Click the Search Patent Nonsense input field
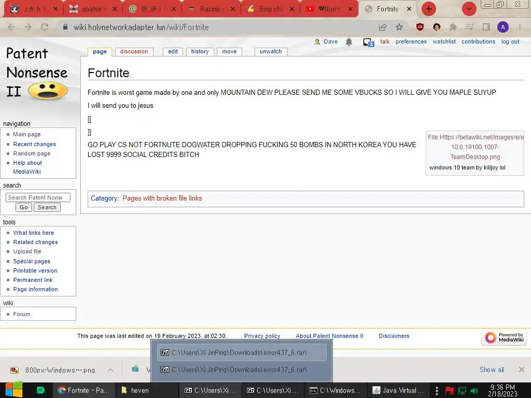Image resolution: width=531 pixels, height=398 pixels. 38,197
